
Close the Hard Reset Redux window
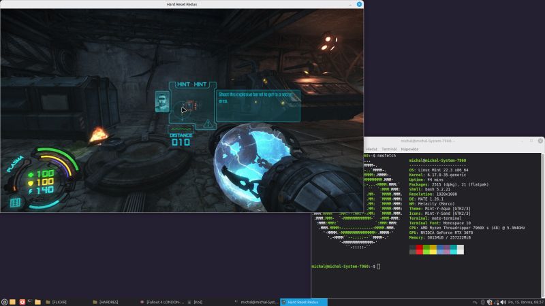(x=360, y=4)
